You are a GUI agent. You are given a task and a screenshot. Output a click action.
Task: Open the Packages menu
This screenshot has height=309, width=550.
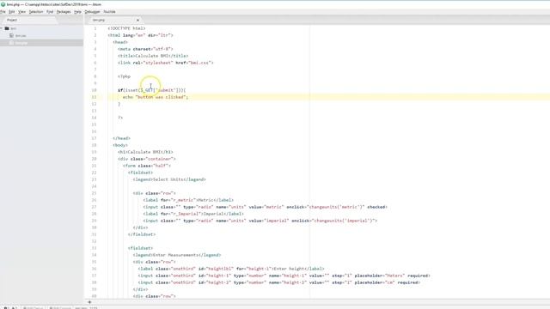tap(64, 11)
